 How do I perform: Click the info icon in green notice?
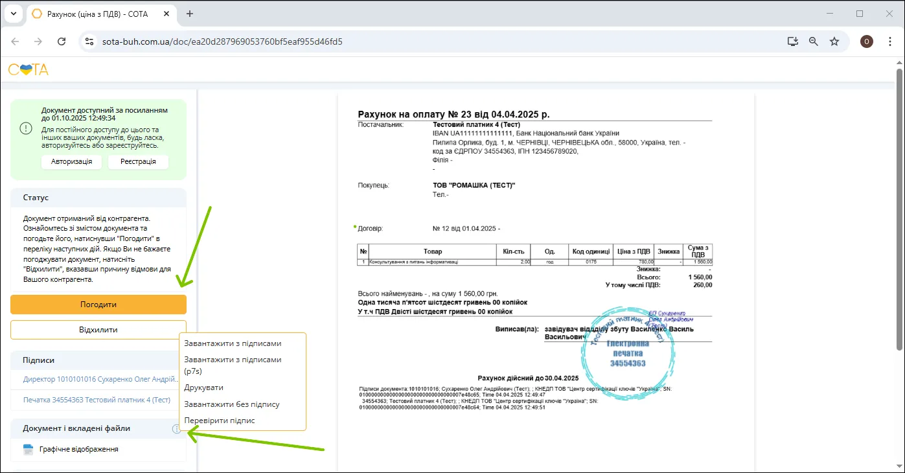25,128
